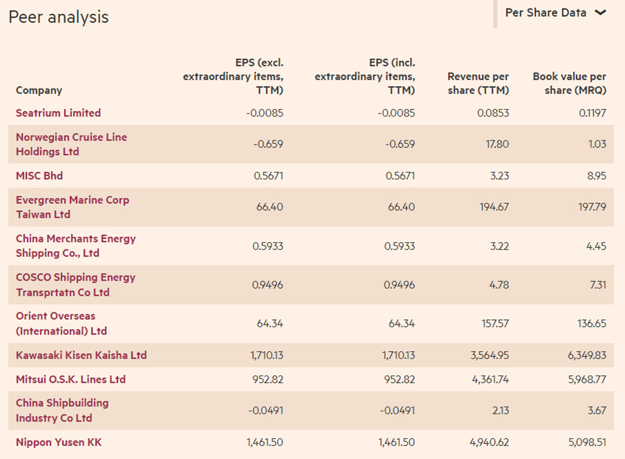
Task: Click EPS (excl. extraordinary items, TTM) header
Action: 233,76
